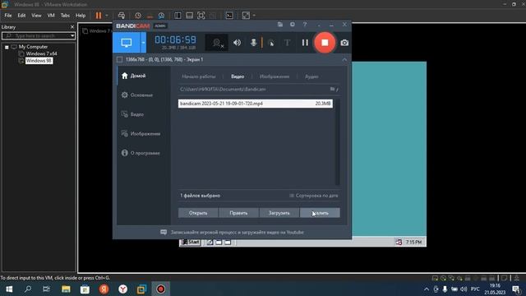Take a screenshot with the camera icon
The width and height of the screenshot is (526, 296).
(x=344, y=43)
